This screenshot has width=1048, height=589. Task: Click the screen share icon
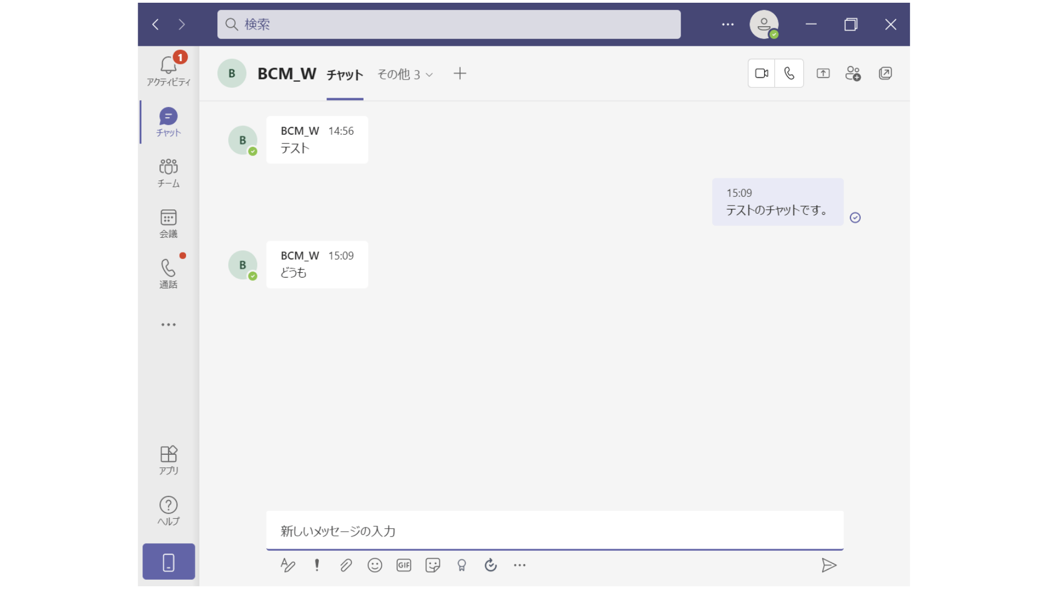coord(823,74)
